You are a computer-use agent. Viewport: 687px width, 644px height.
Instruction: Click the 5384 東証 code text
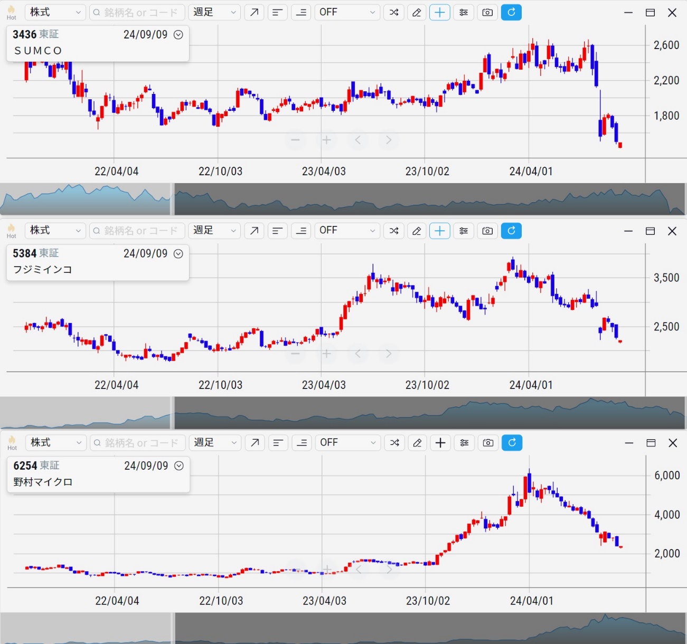[35, 253]
